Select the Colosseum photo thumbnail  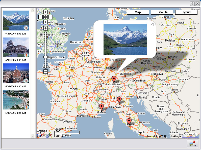[x=16, y=47]
